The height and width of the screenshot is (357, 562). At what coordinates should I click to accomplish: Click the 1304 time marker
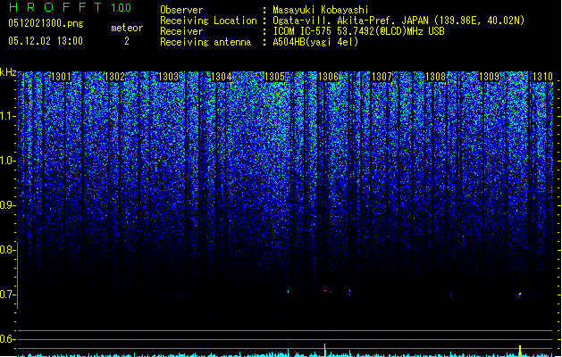tap(222, 77)
